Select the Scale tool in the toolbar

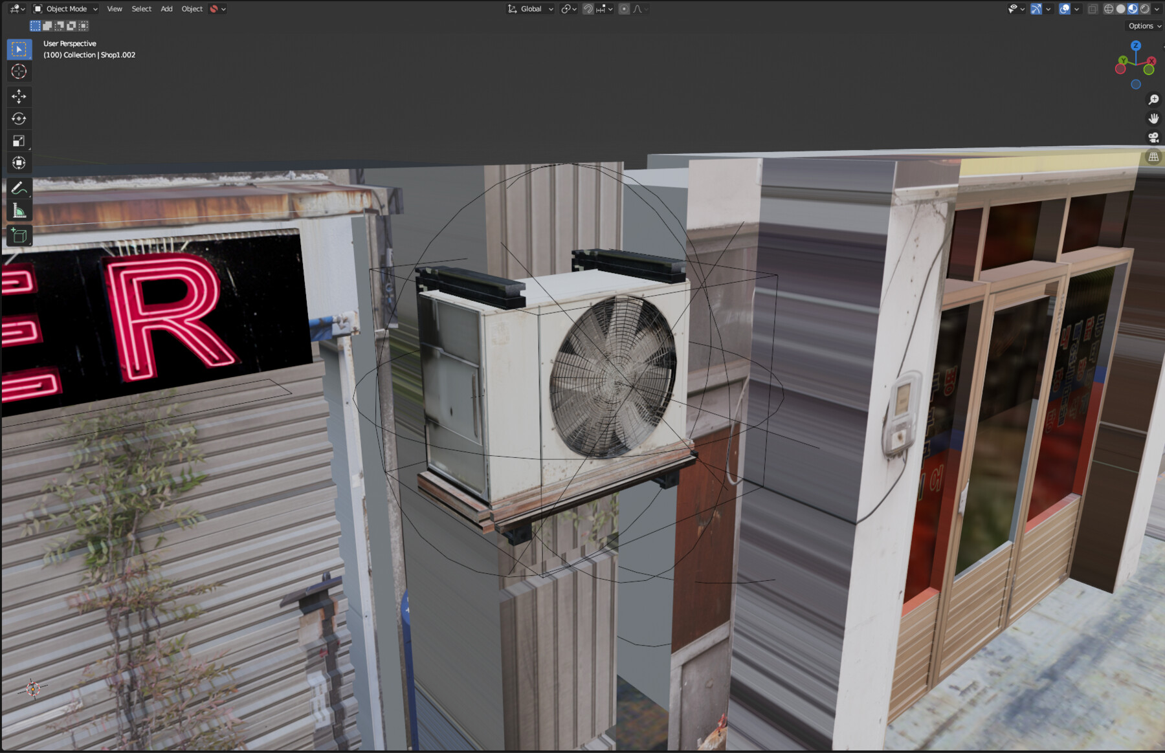[x=19, y=140]
